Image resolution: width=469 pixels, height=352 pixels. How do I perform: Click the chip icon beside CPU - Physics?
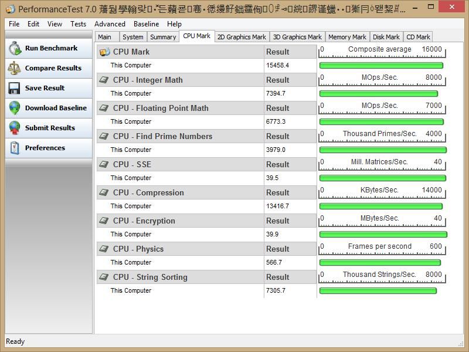coord(104,249)
